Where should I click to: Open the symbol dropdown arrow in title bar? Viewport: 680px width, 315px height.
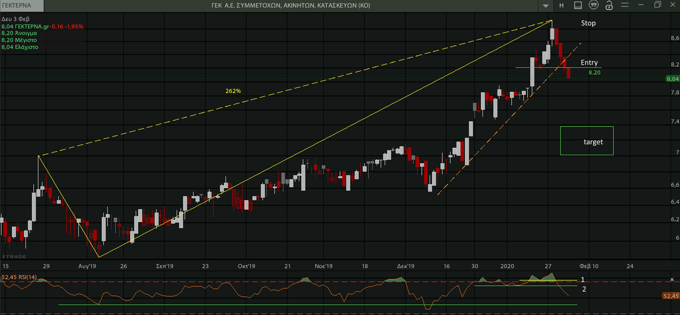point(546,6)
